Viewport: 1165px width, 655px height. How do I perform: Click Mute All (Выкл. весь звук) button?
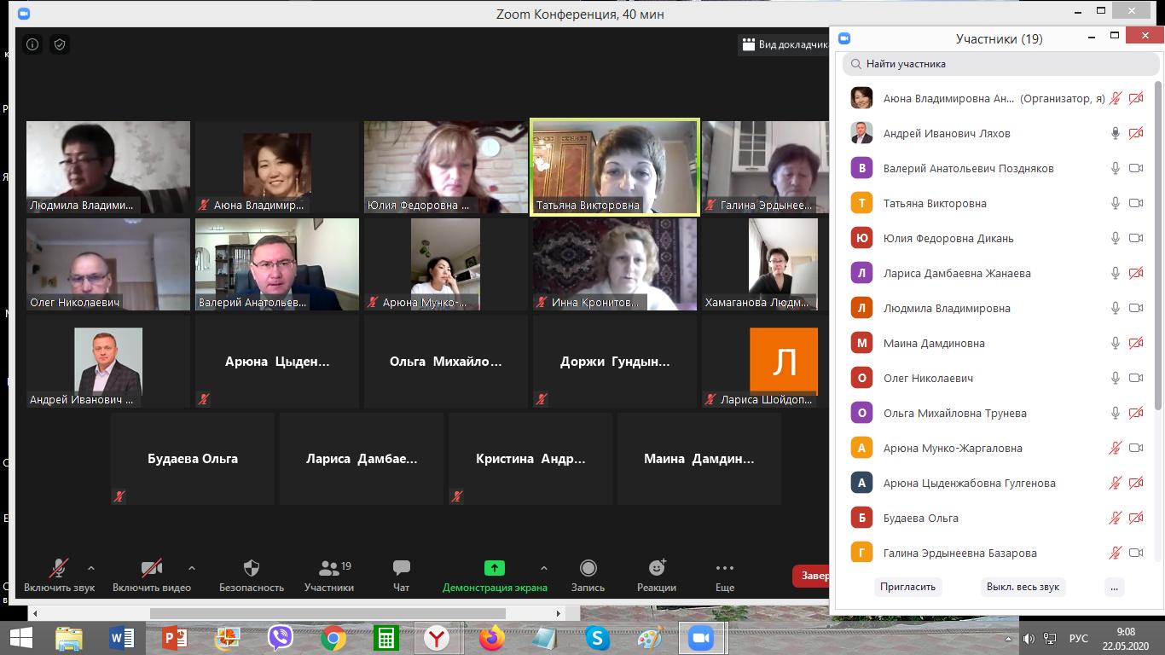[1023, 587]
